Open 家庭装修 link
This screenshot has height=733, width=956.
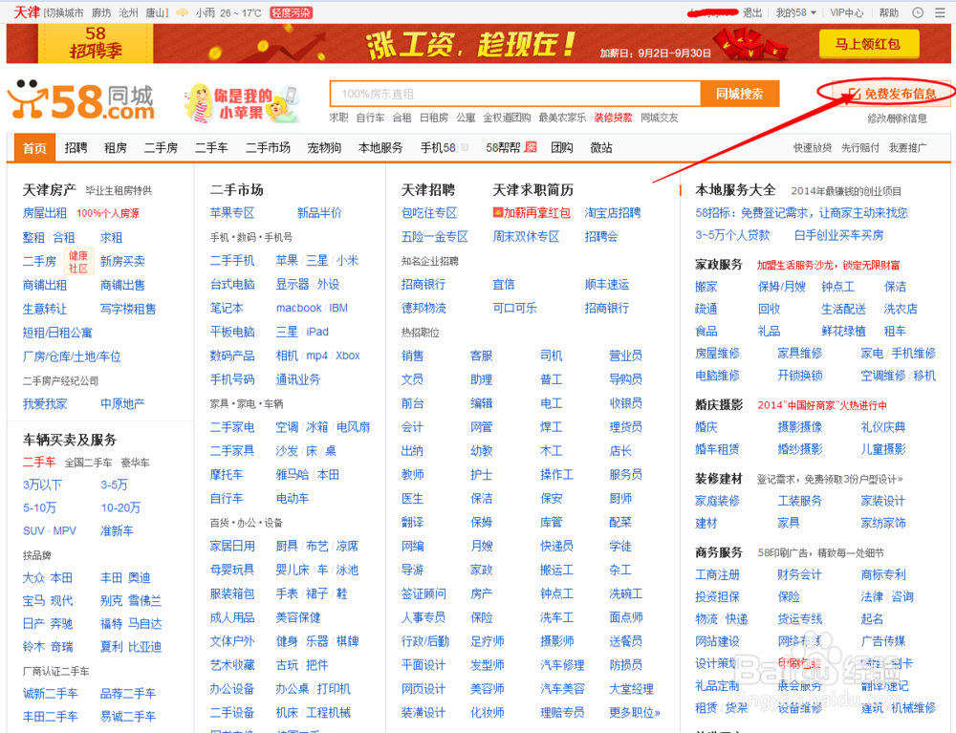tap(718, 502)
